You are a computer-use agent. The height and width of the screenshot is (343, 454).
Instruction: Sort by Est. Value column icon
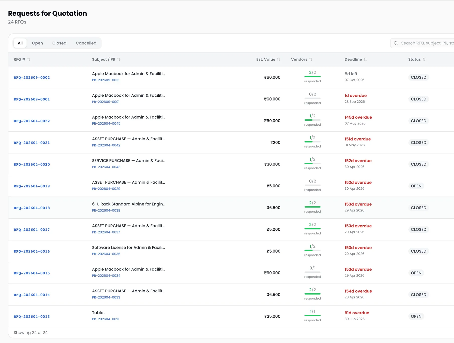pyautogui.click(x=278, y=59)
